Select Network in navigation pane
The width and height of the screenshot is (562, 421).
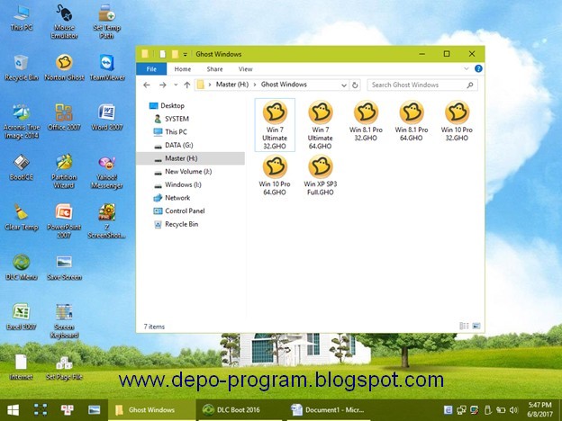click(172, 198)
